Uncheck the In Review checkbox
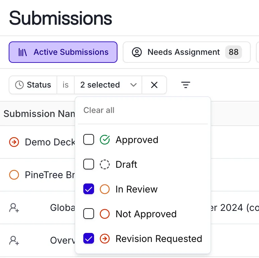 (x=89, y=189)
